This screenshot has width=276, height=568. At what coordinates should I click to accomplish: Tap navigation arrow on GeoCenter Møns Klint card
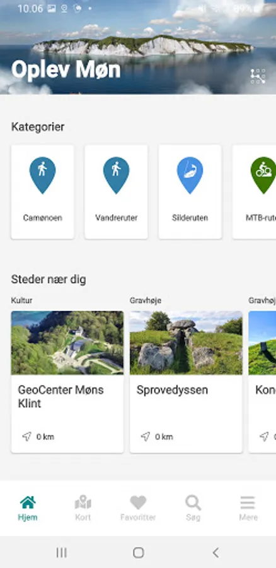point(26,437)
